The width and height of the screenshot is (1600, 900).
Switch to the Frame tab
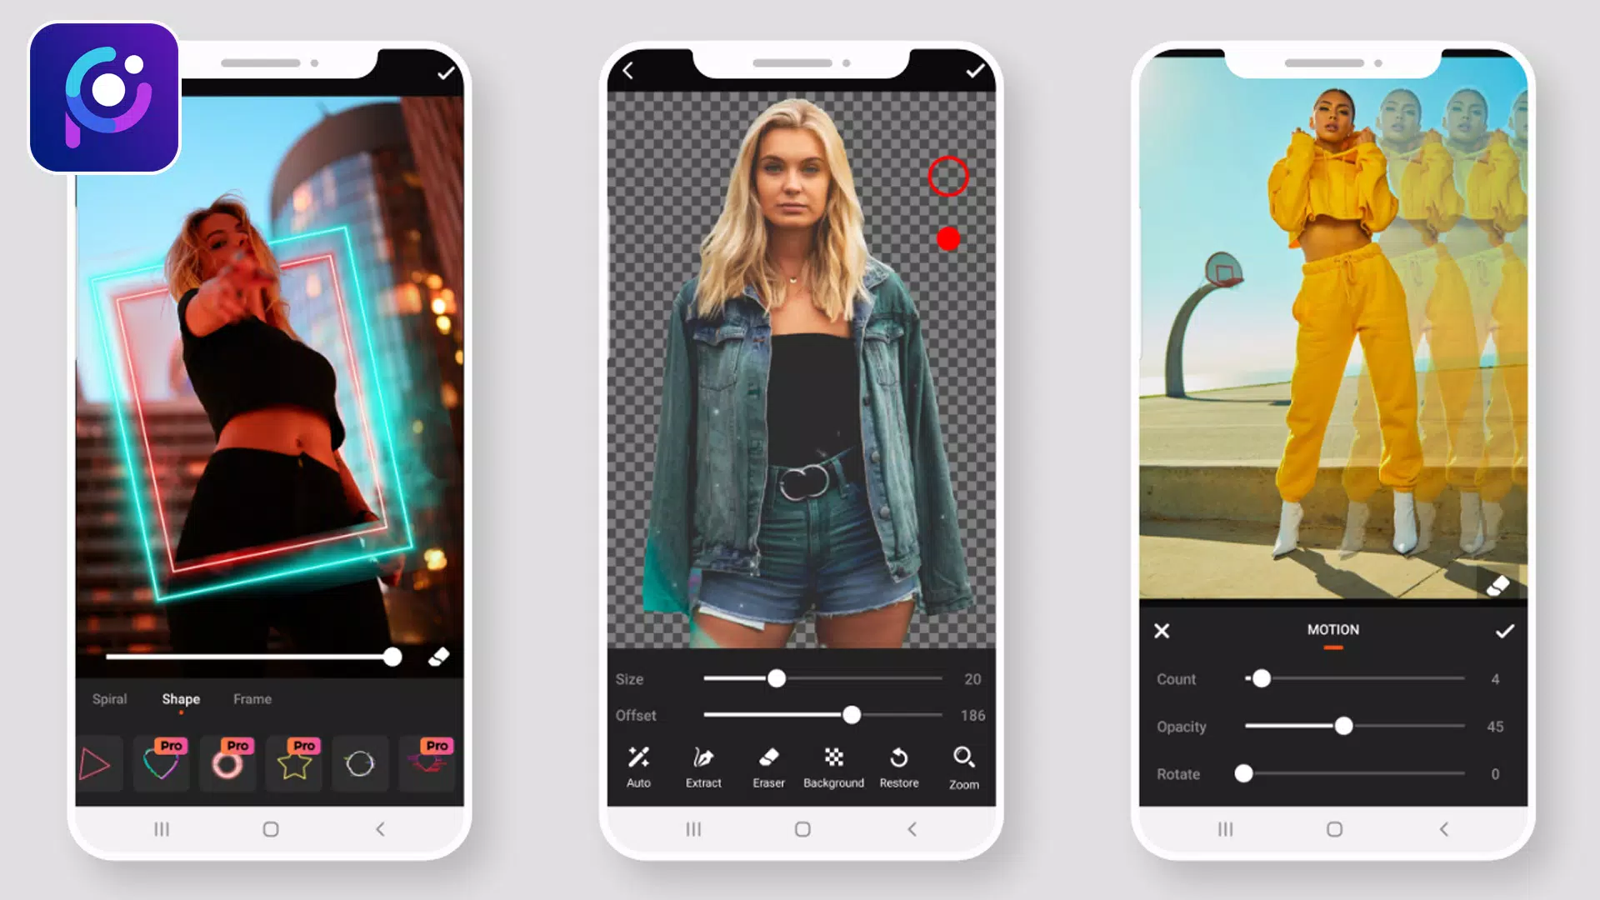(252, 699)
